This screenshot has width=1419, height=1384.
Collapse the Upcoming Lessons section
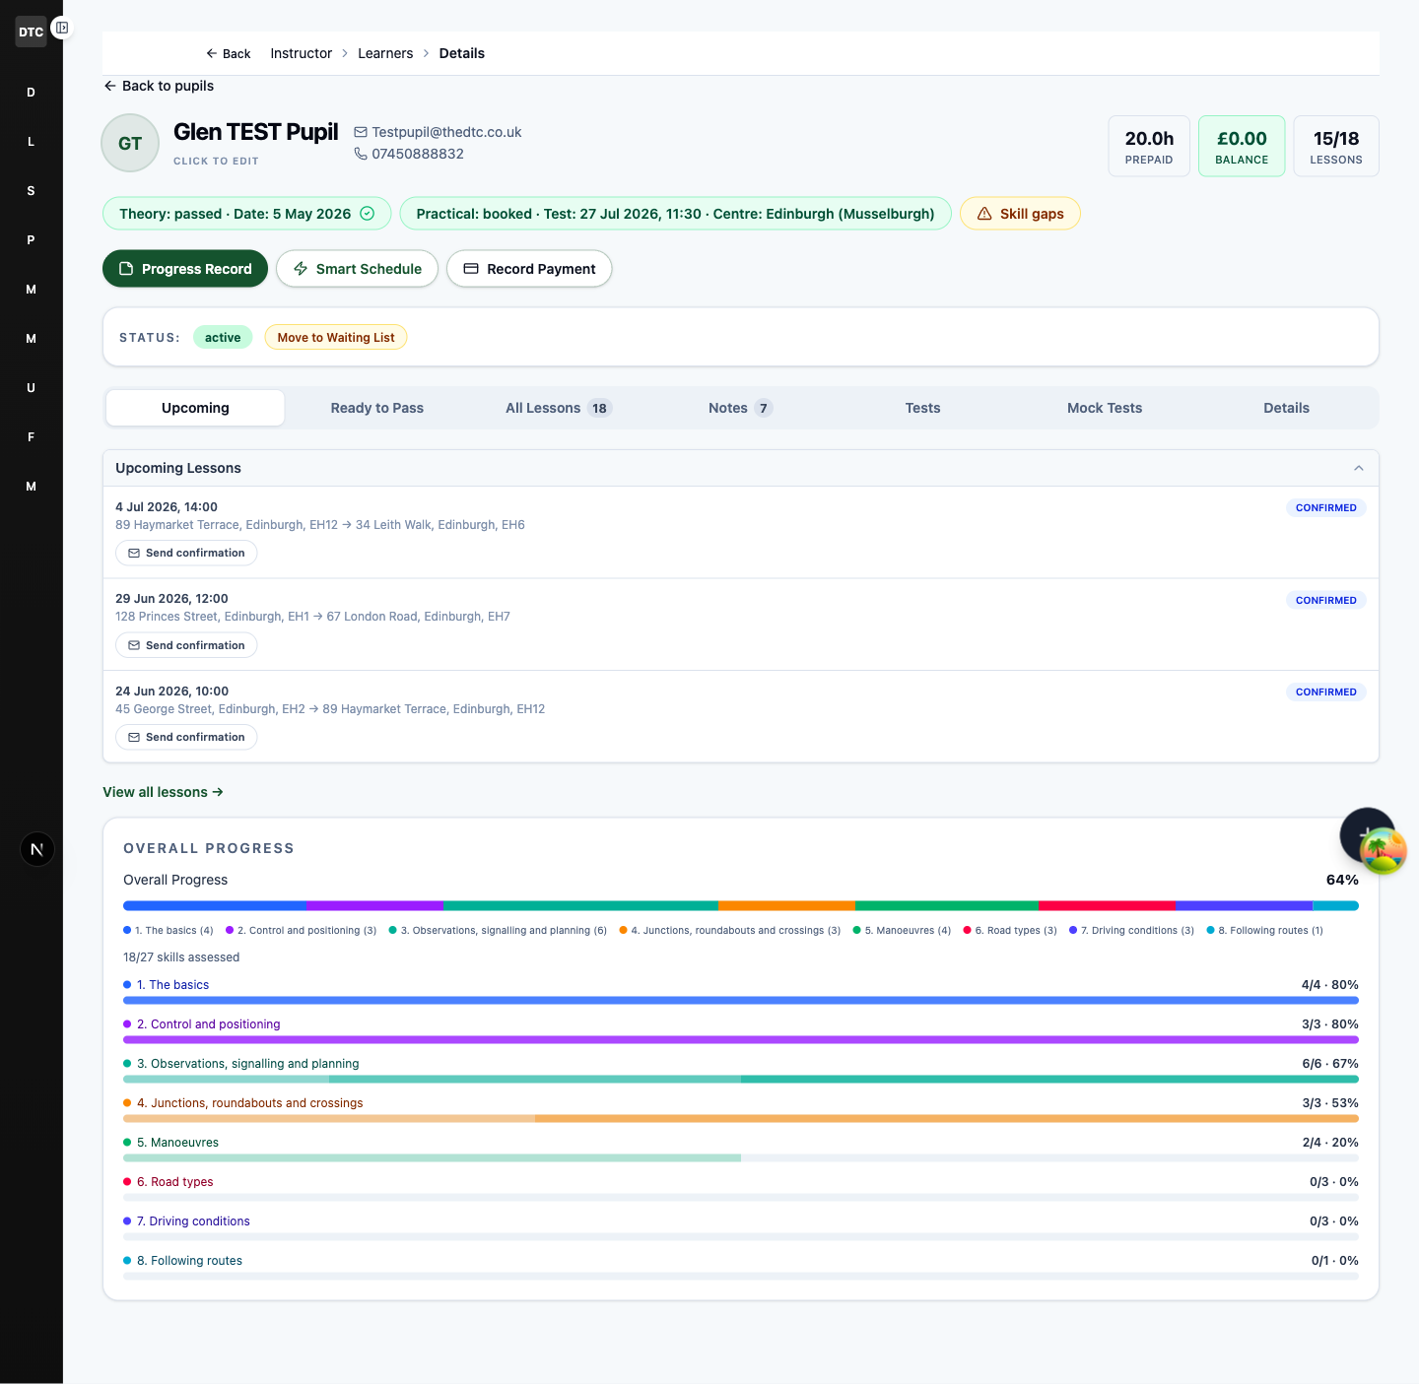click(1359, 468)
